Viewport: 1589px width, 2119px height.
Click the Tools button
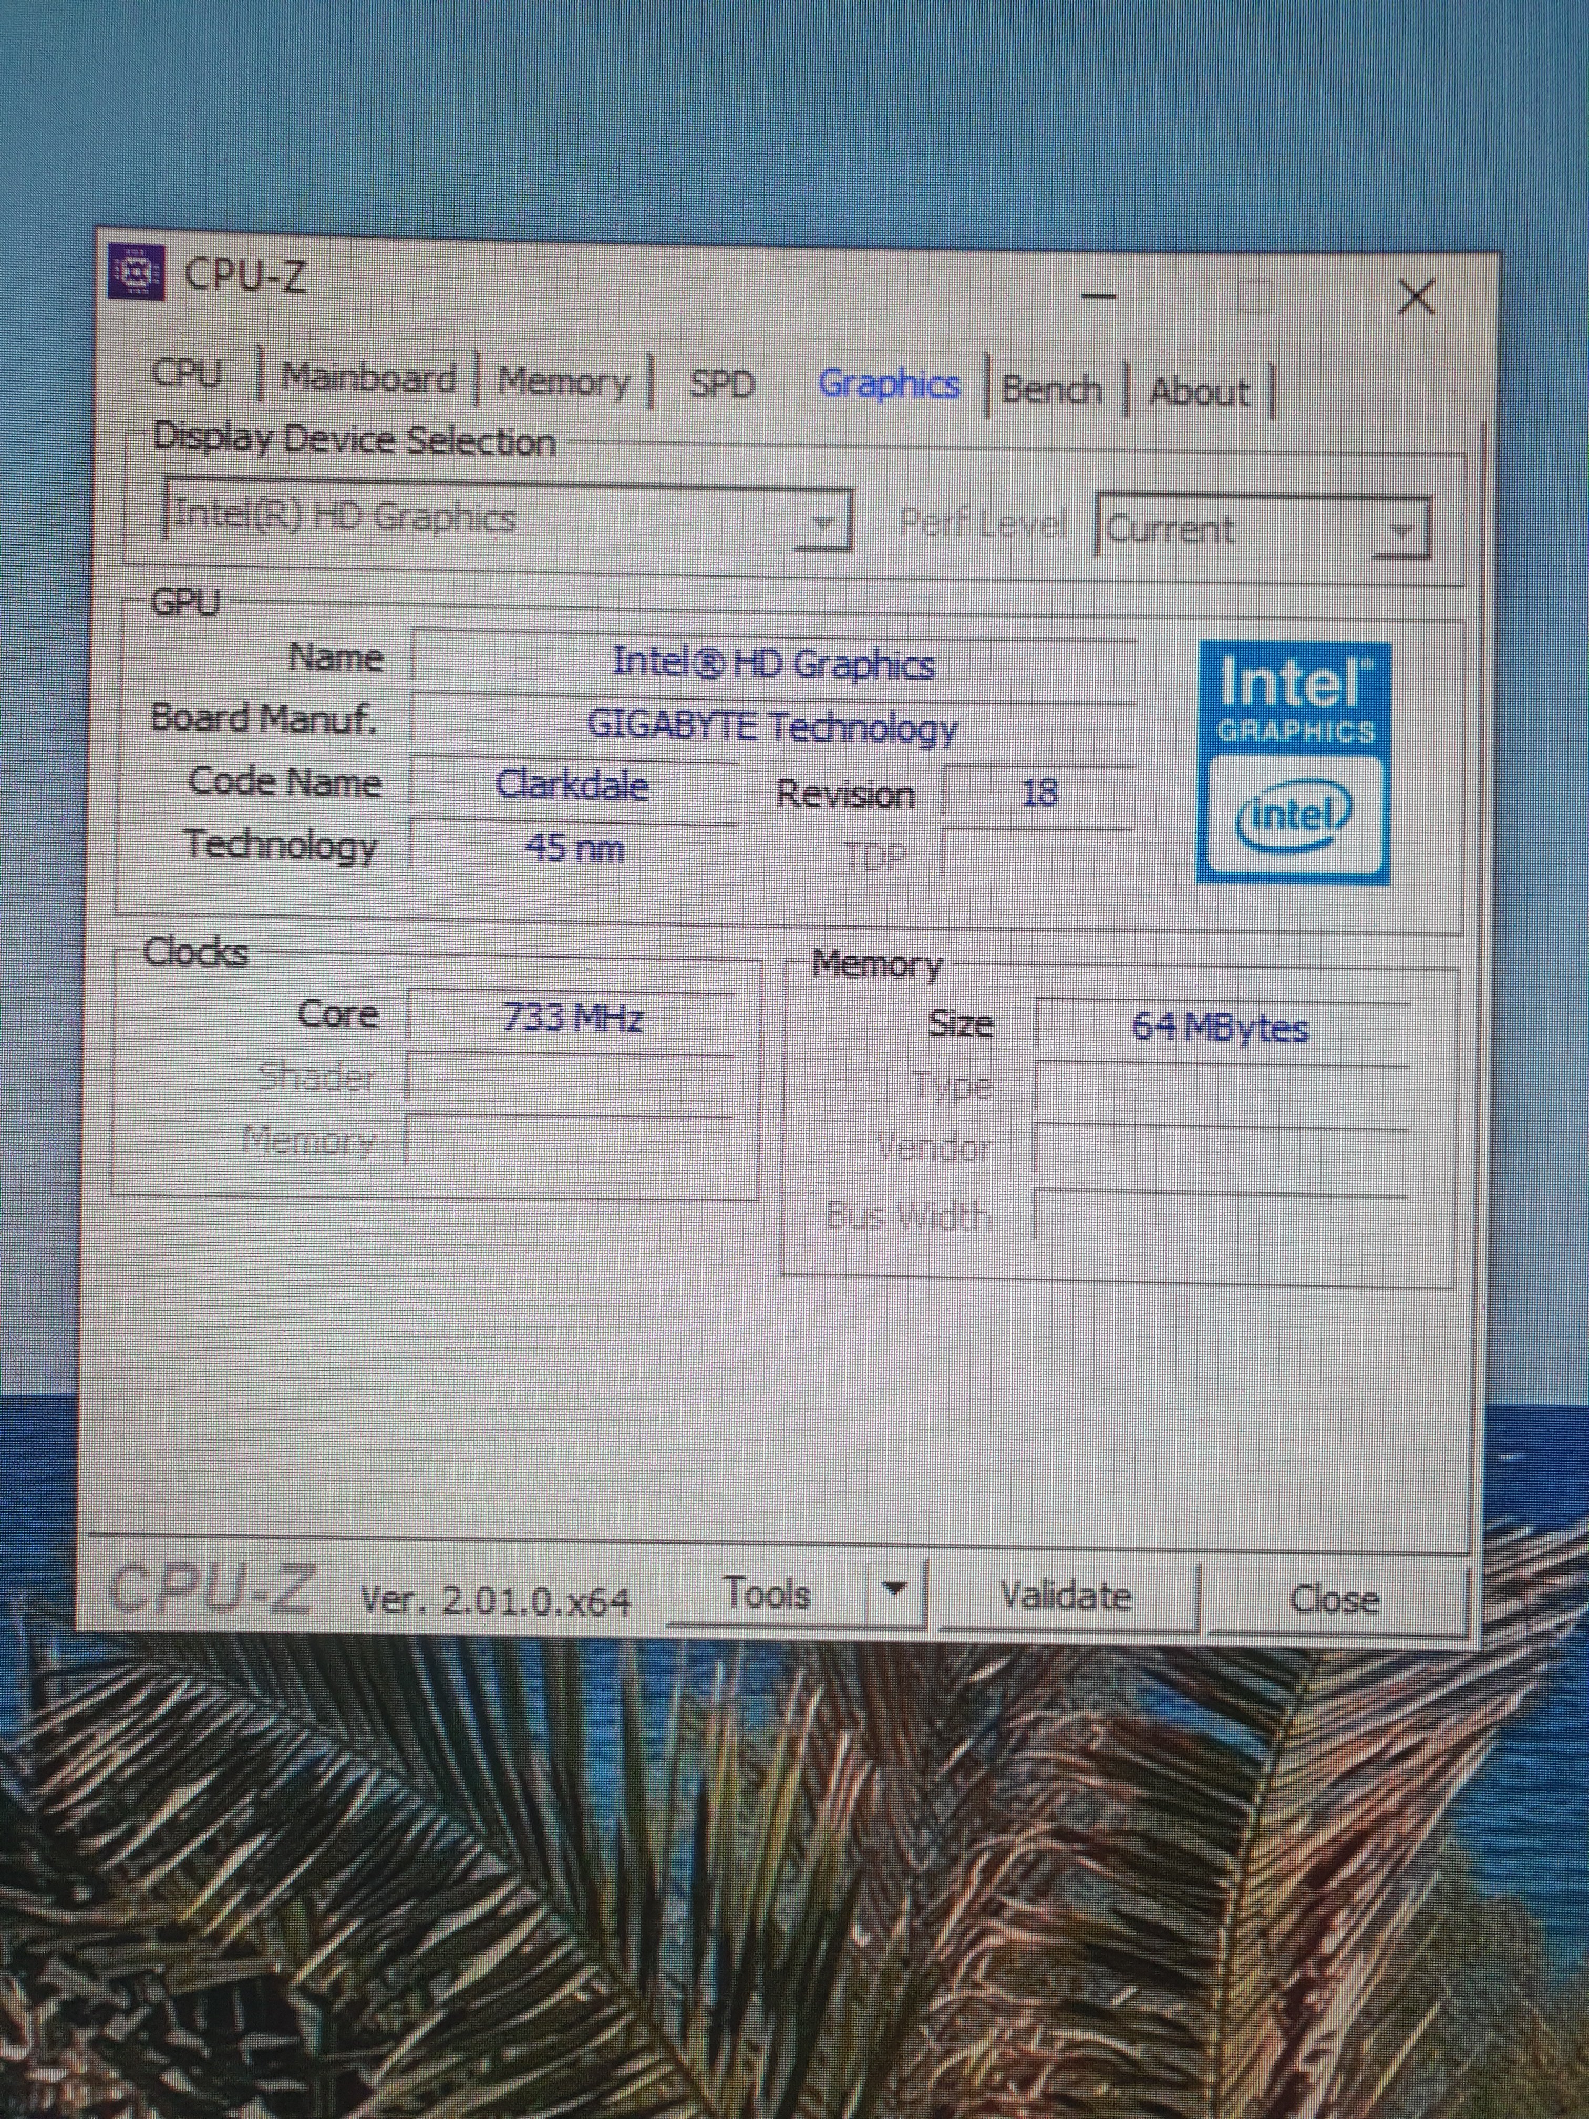(767, 1593)
